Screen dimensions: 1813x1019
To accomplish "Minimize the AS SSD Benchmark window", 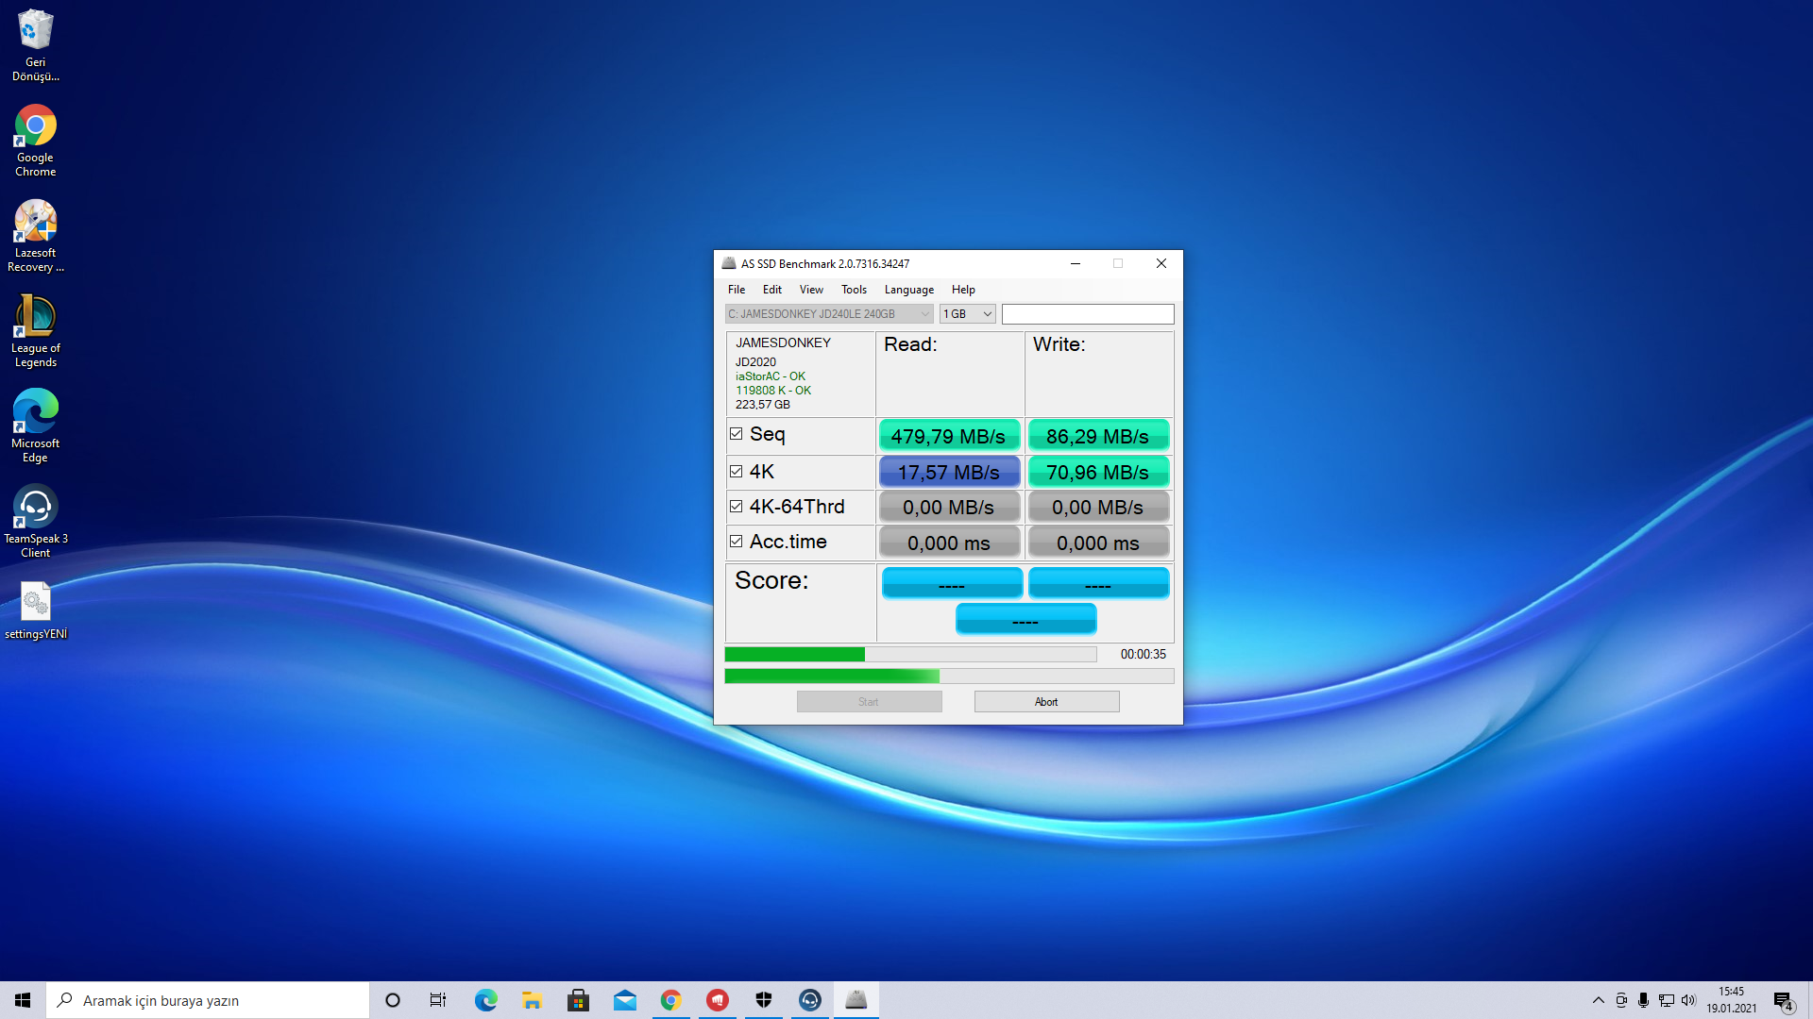I will 1075,263.
